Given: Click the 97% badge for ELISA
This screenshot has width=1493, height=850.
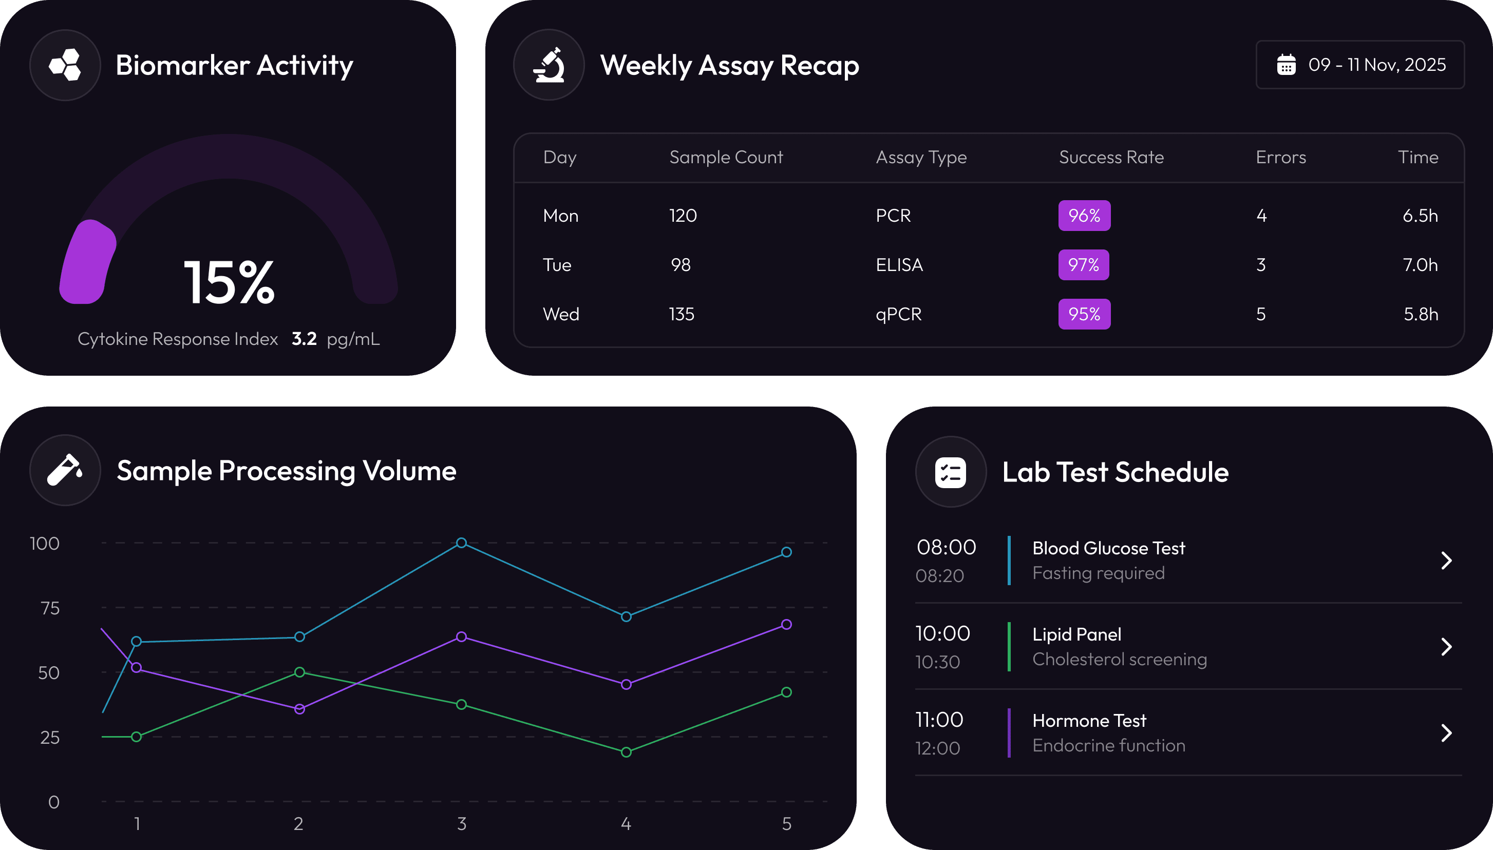Looking at the screenshot, I should pos(1084,265).
